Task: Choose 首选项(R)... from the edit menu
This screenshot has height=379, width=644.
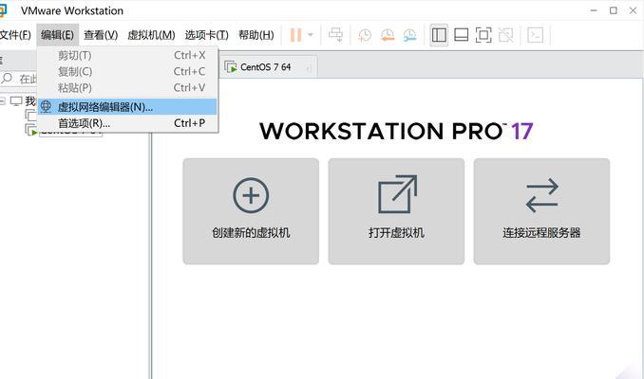Action: pos(127,123)
